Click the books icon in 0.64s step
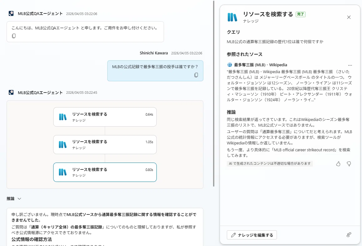362x246 pixels. (63, 117)
